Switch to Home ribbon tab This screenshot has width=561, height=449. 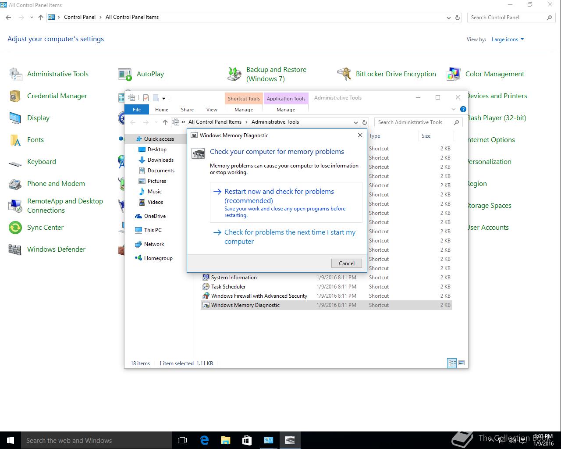pyautogui.click(x=162, y=110)
